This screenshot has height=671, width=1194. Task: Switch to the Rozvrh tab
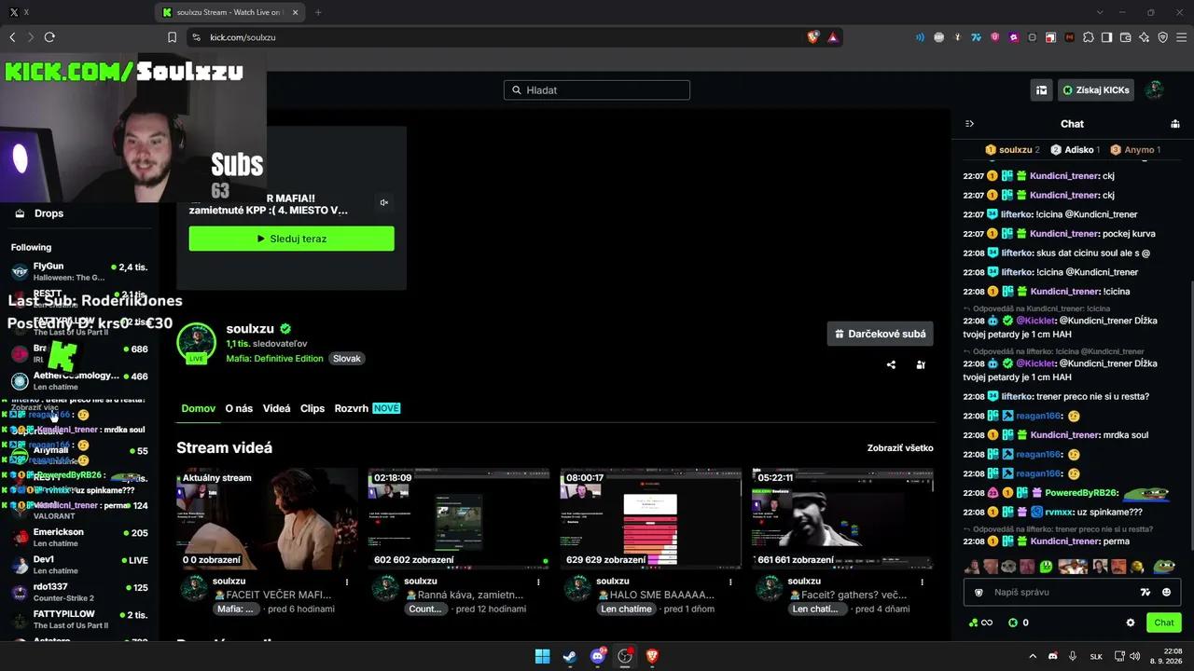351,408
